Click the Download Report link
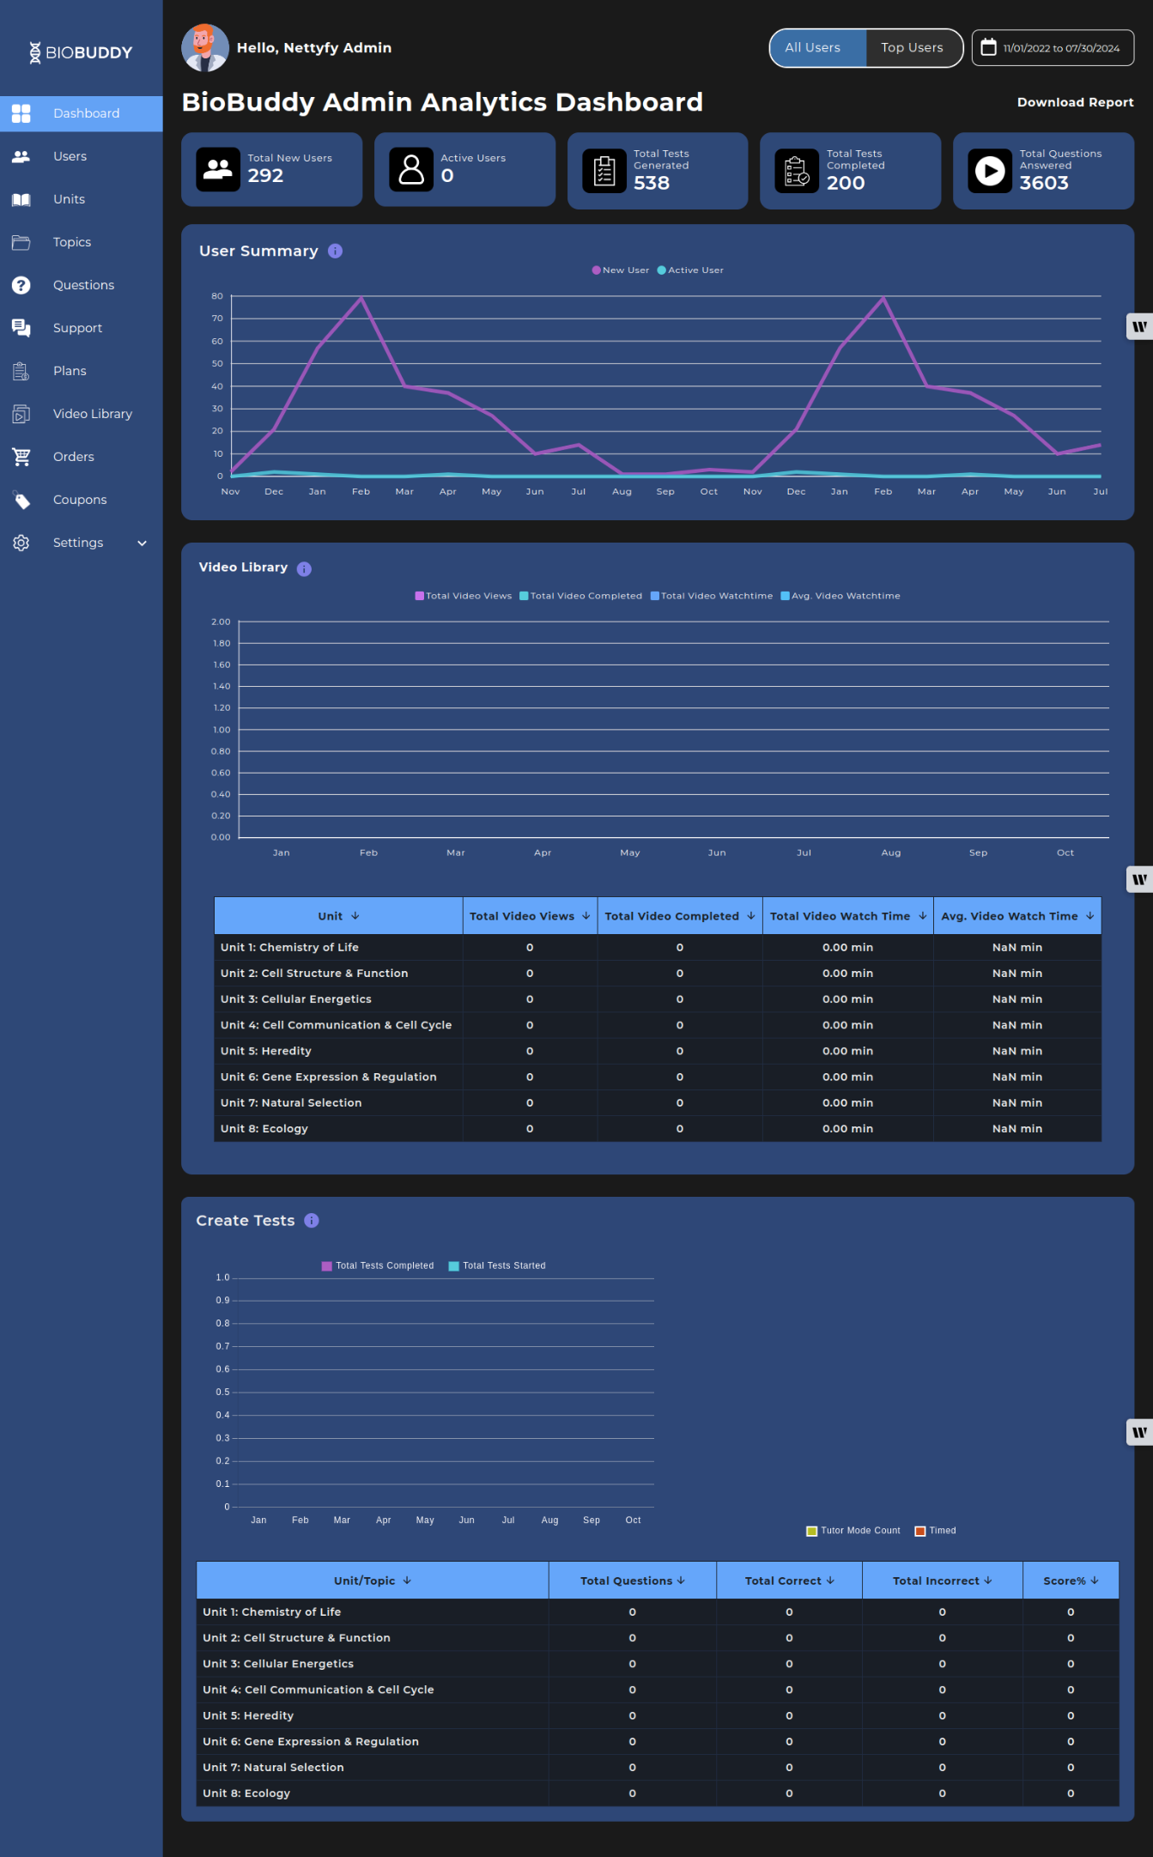The width and height of the screenshot is (1153, 1857). [x=1075, y=102]
